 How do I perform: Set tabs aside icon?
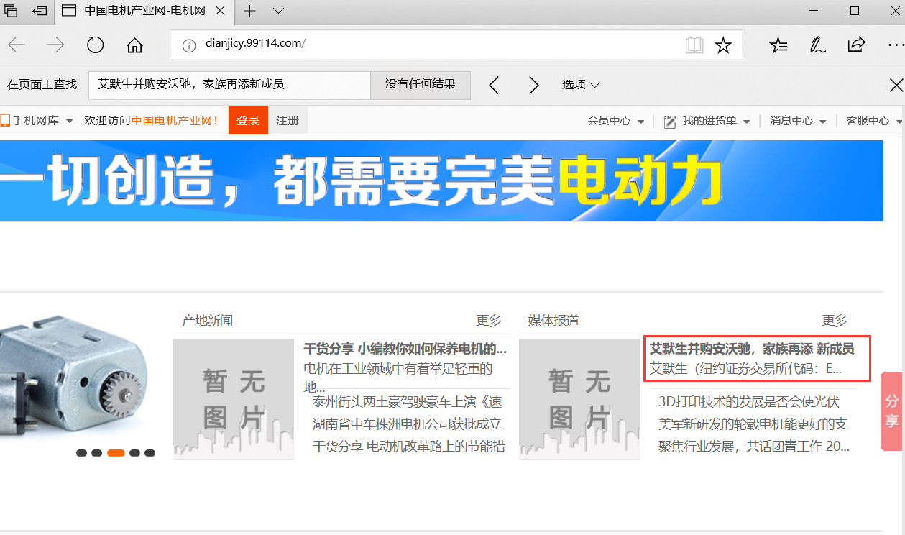coord(40,11)
